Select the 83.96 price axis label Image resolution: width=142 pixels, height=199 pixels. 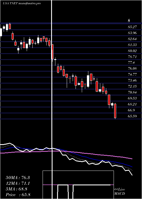(x=132, y=33)
